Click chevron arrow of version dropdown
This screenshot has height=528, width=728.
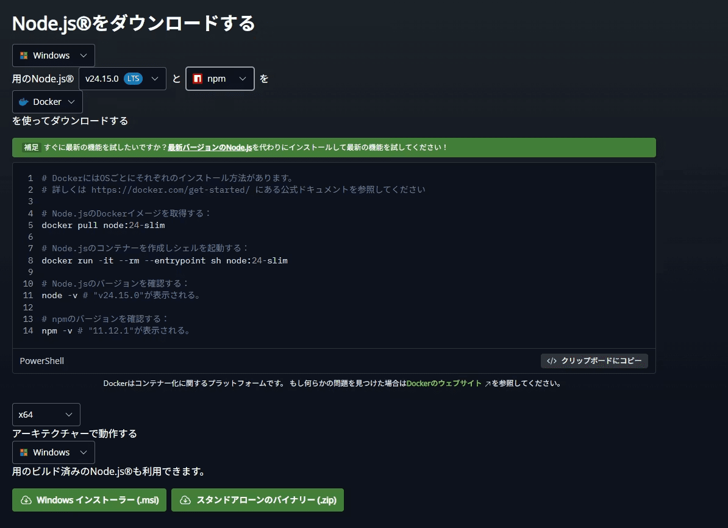155,79
